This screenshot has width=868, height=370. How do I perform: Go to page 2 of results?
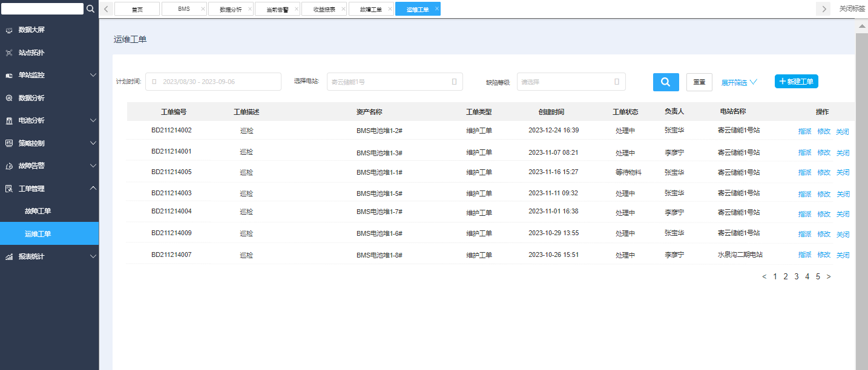click(x=786, y=277)
